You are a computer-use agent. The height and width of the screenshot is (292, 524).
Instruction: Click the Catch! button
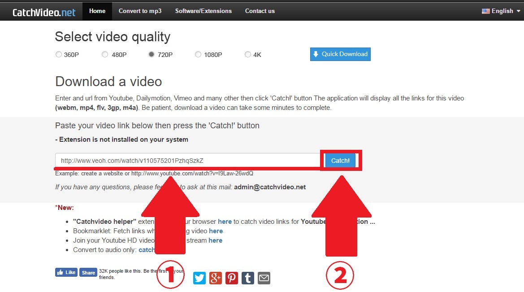(x=340, y=161)
